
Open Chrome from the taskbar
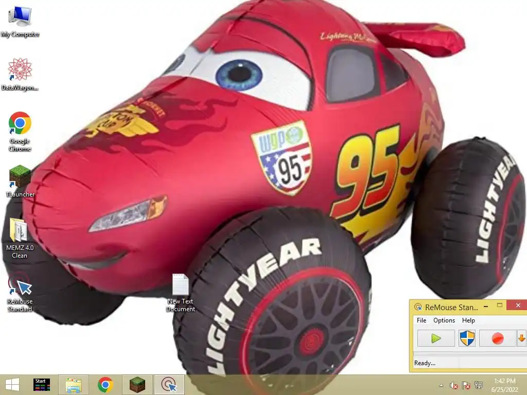click(105, 385)
